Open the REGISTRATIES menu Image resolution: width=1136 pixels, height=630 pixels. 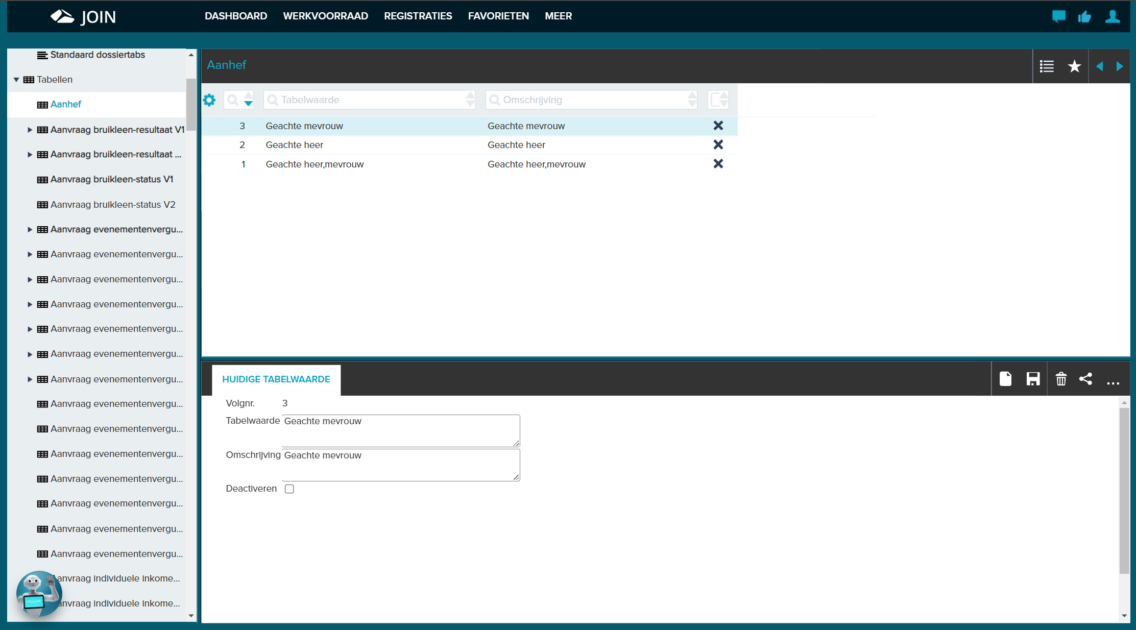point(418,16)
